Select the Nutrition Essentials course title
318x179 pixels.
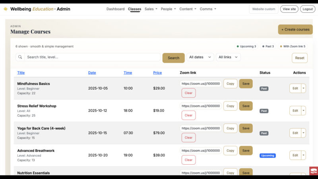click(x=33, y=173)
